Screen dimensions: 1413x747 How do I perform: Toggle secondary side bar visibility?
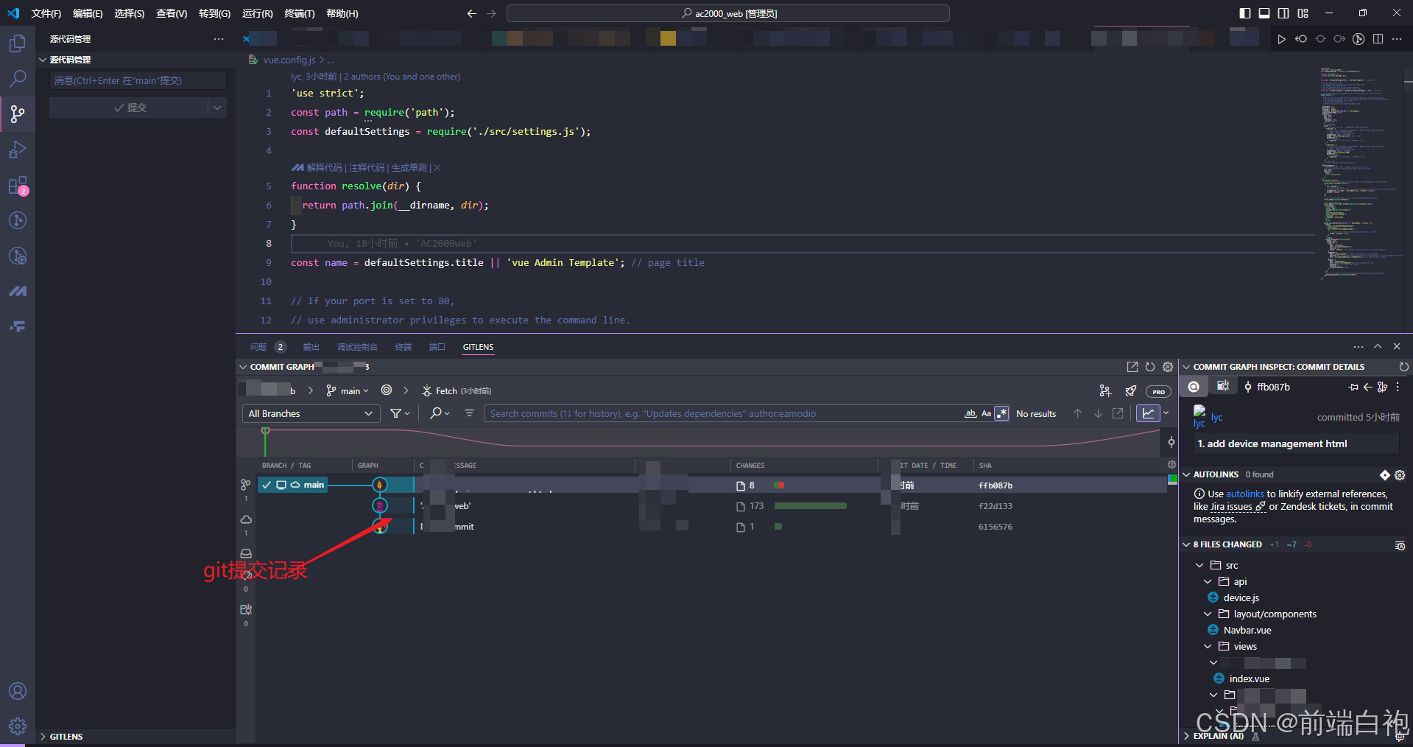coord(1283,13)
